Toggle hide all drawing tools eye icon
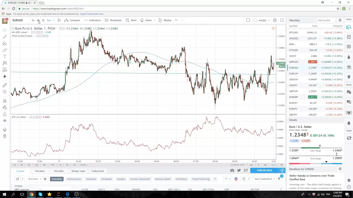Image resolution: width=353 pixels, height=198 pixels. pyautogui.click(x=5, y=120)
